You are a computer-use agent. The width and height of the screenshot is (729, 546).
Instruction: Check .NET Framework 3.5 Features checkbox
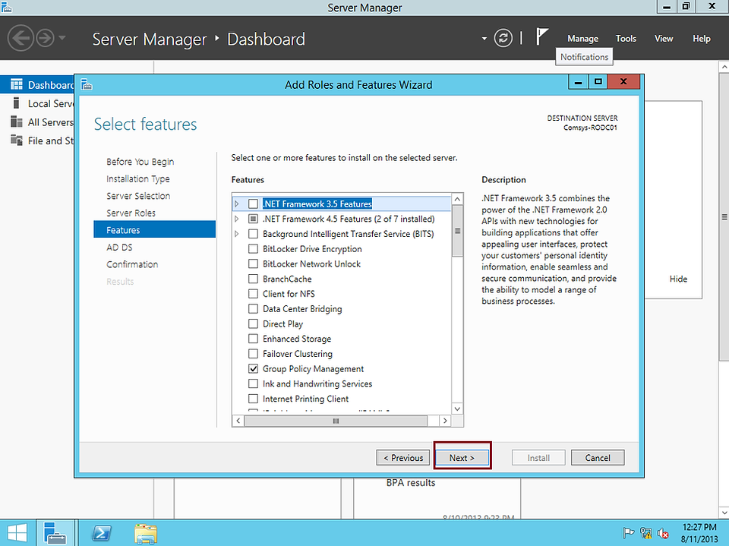(253, 204)
